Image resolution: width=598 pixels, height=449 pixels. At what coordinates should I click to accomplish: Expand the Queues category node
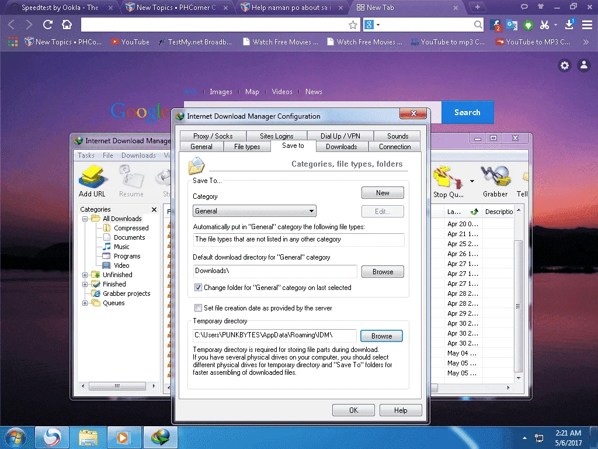[x=85, y=303]
